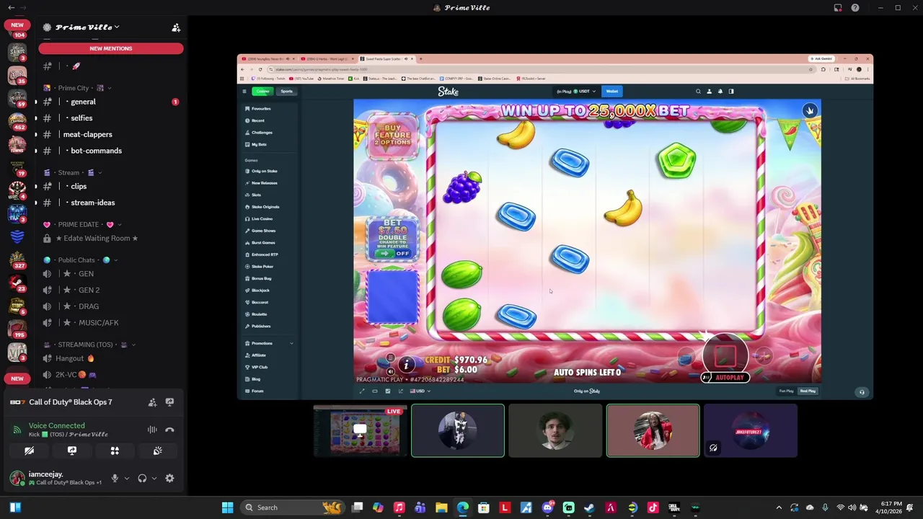Collapse the Stream category

(73, 173)
